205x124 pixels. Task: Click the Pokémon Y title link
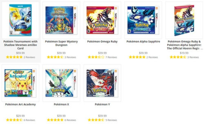(x=102, y=104)
